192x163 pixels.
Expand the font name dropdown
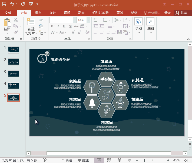pos(75,20)
